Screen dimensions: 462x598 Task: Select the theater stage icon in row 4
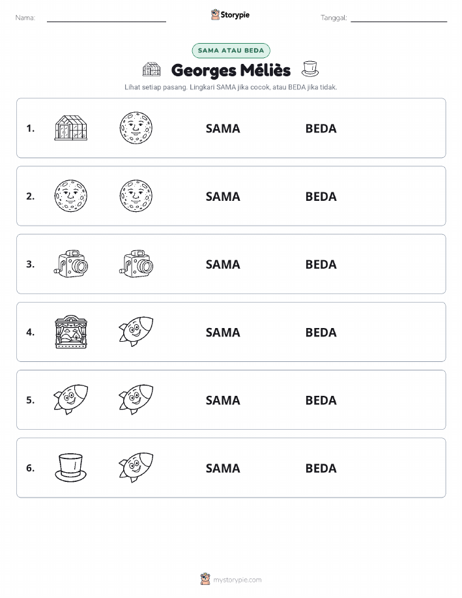[x=71, y=332]
